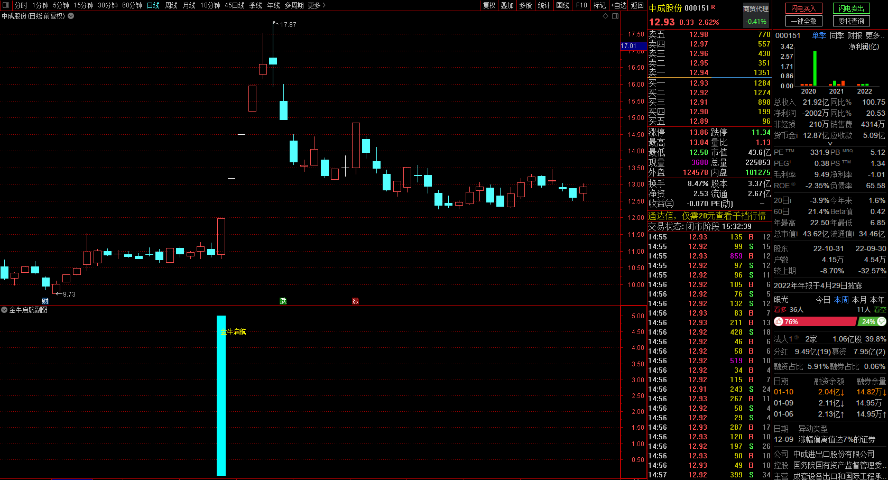888x480 pixels.
Task: Click the thumbs-up bullish vote icon
Action: coord(778,321)
